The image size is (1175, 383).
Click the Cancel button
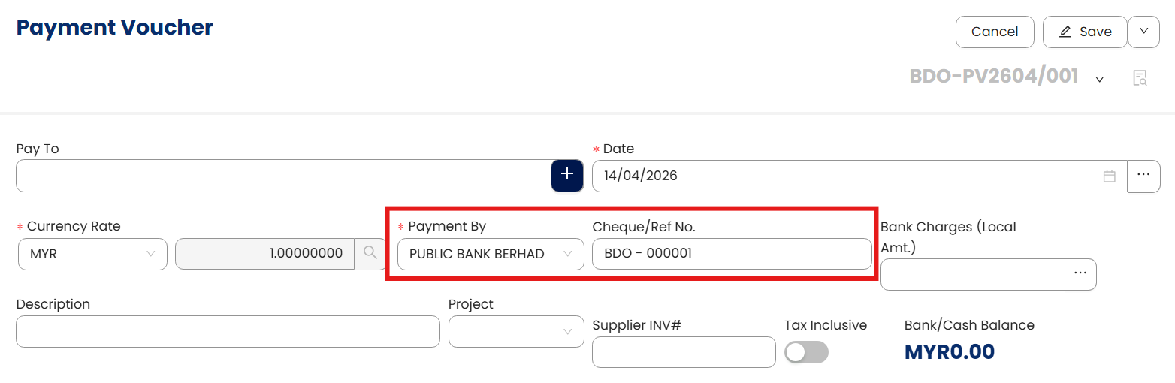click(x=995, y=32)
